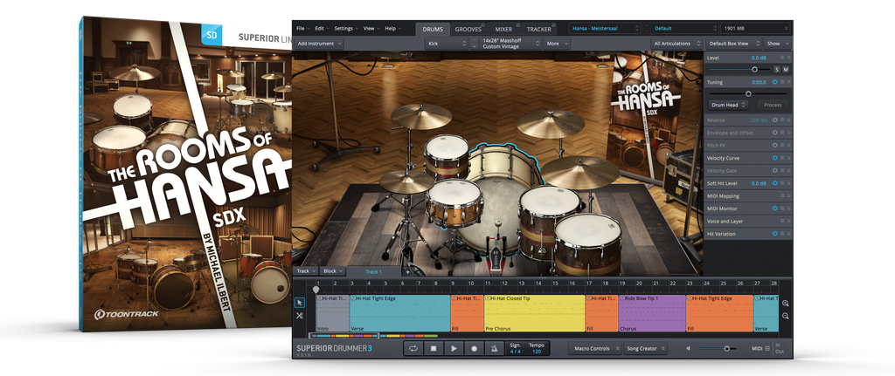Click the Velocity Curve row menu icon
Screen dimensions: 895x376
(x=782, y=158)
